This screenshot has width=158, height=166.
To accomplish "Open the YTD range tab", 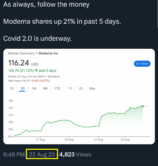I will pos(57,88).
